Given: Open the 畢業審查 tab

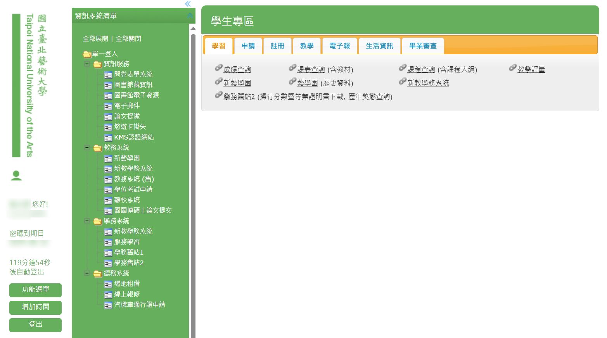Looking at the screenshot, I should click(x=423, y=46).
